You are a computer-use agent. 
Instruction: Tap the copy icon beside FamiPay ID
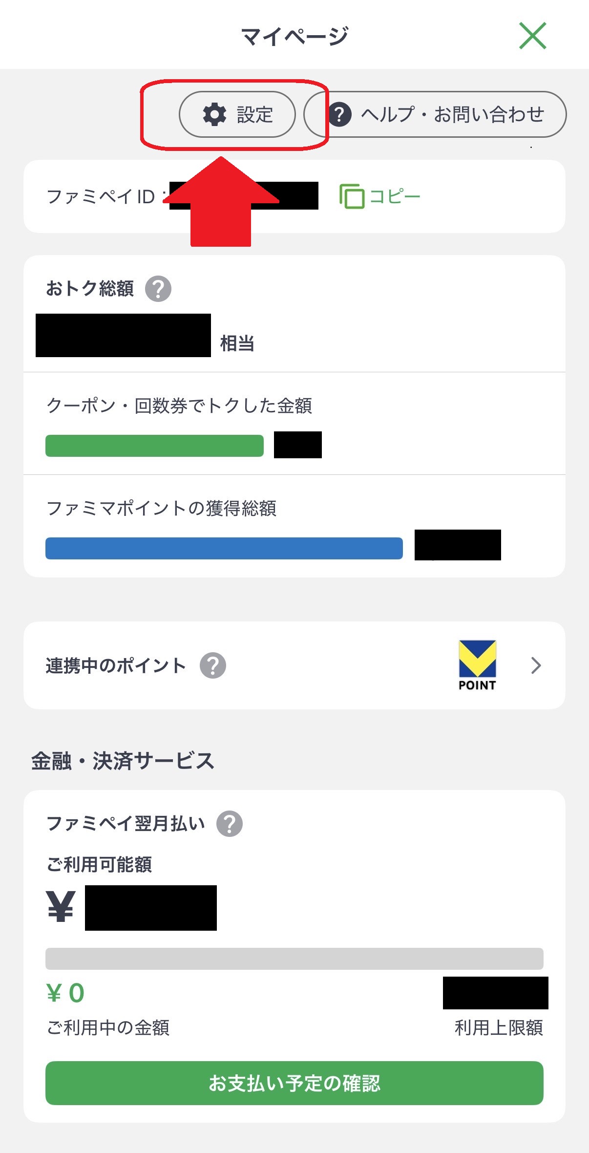tap(352, 196)
